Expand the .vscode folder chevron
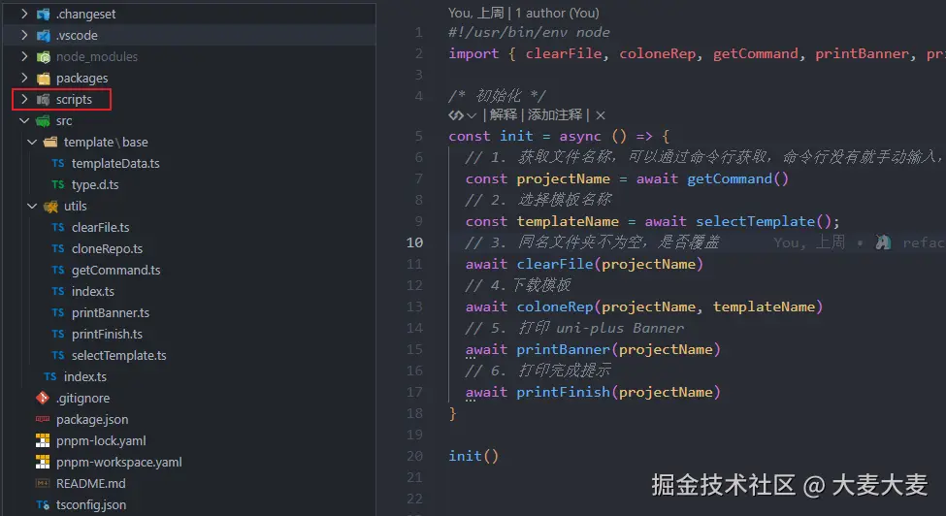Screen dimensions: 946x516 coord(24,35)
